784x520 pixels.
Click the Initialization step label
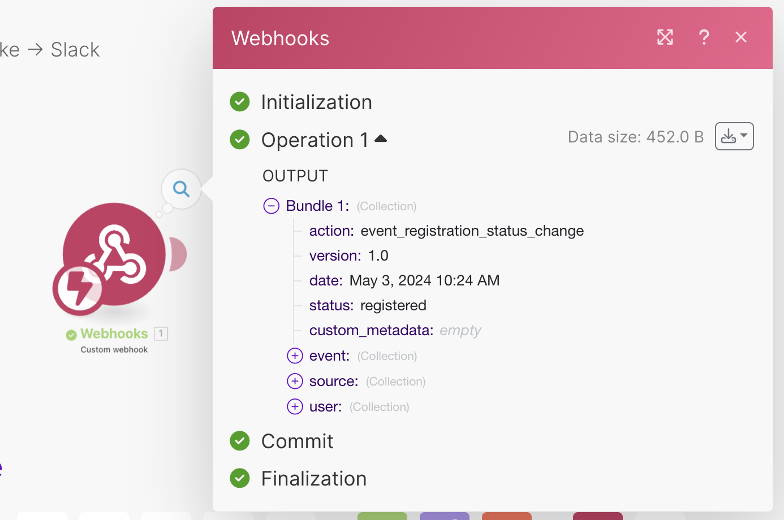pos(317,102)
